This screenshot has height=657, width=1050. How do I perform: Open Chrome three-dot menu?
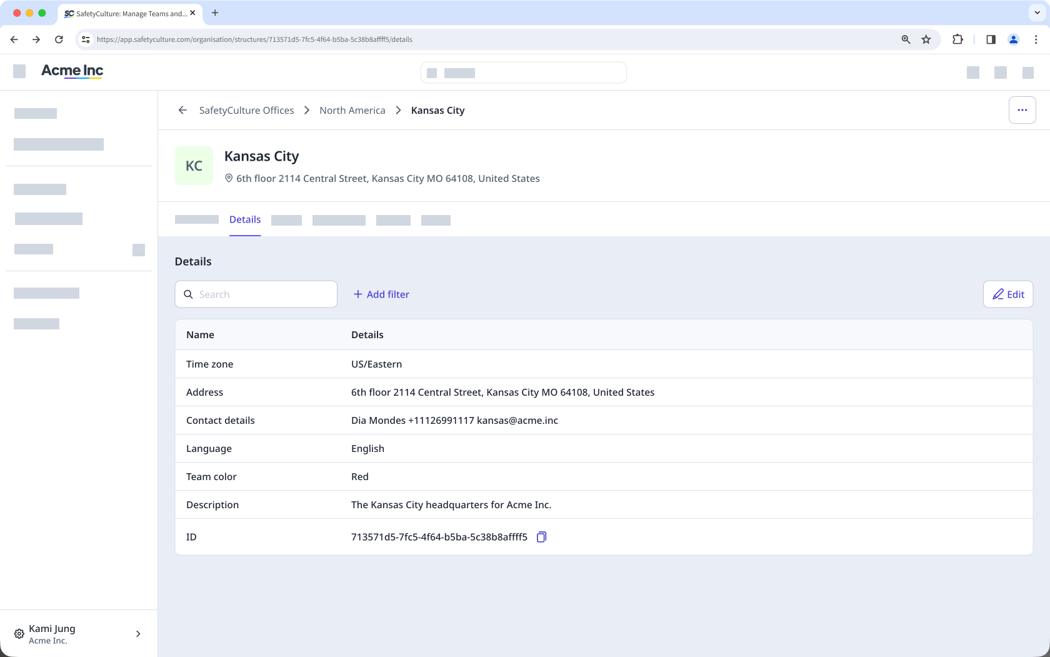pyautogui.click(x=1036, y=39)
